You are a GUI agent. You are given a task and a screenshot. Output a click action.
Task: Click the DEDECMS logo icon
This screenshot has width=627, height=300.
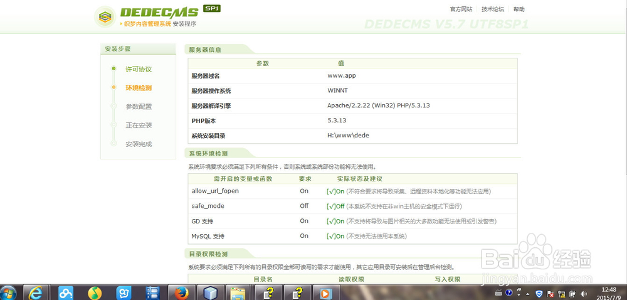(105, 17)
